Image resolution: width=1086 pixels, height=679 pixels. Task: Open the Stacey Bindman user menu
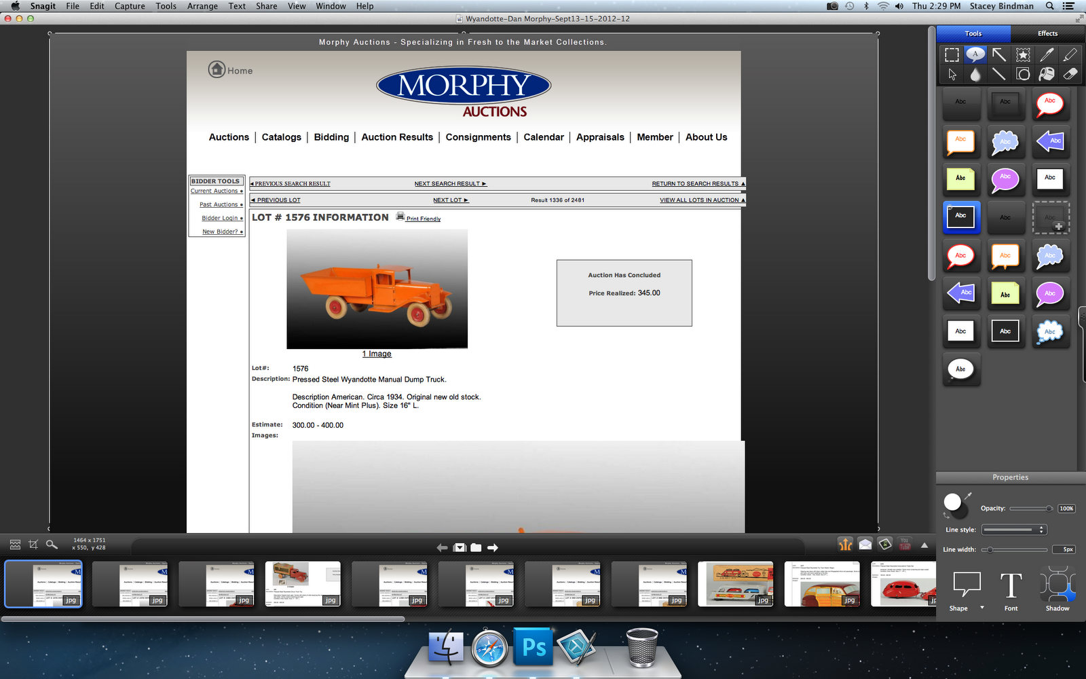pos(1001,6)
